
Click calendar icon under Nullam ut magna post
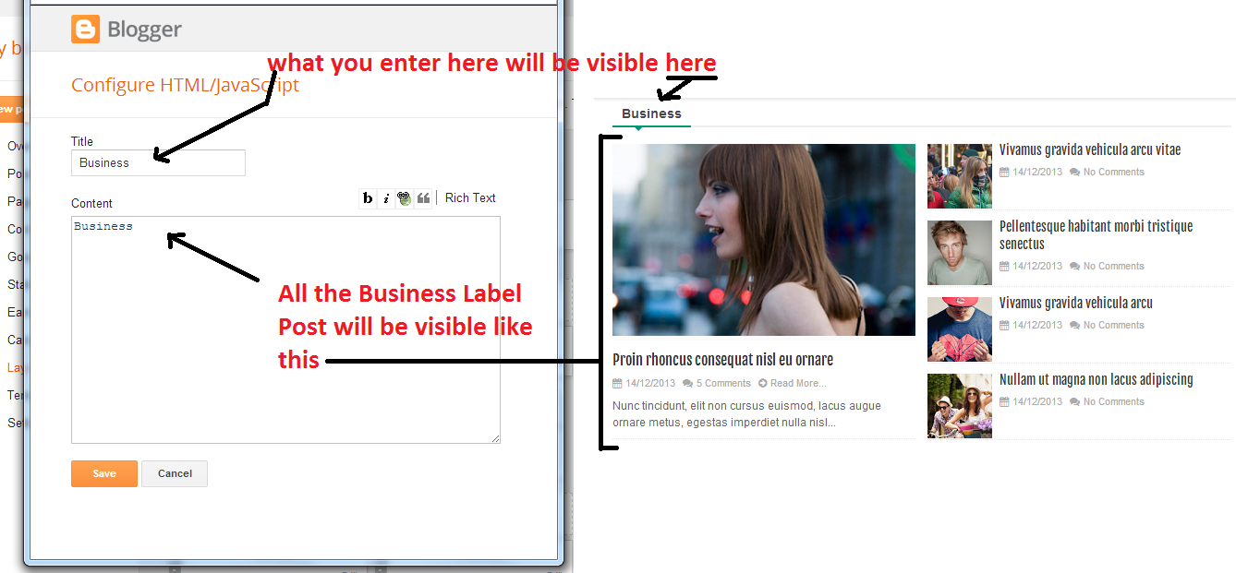click(1004, 401)
